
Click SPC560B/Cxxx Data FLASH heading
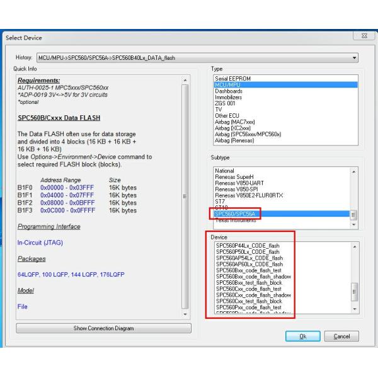(59, 118)
